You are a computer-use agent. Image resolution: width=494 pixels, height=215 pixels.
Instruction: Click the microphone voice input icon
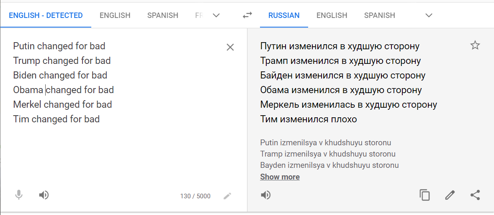click(x=18, y=195)
